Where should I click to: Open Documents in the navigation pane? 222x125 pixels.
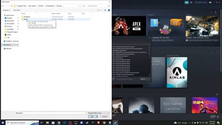[10, 24]
